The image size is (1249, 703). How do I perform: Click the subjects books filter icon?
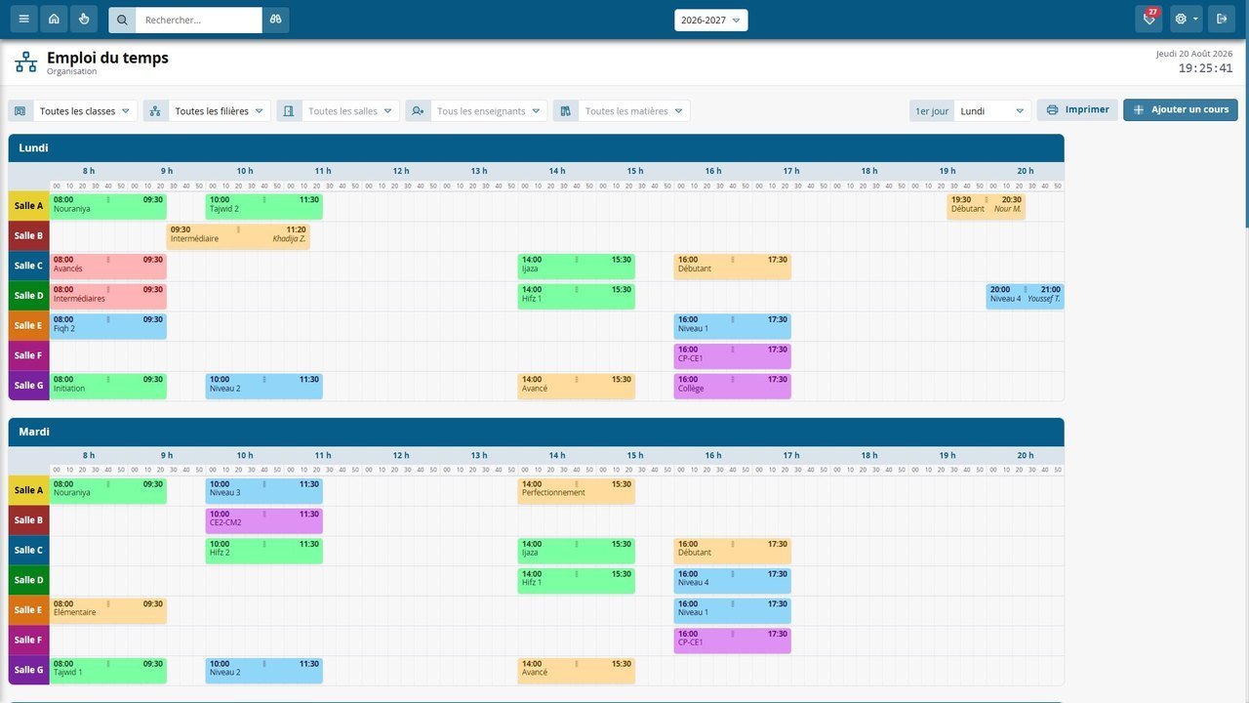pos(565,111)
